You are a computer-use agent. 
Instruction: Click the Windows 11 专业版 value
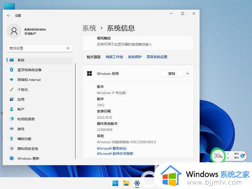click(x=111, y=93)
